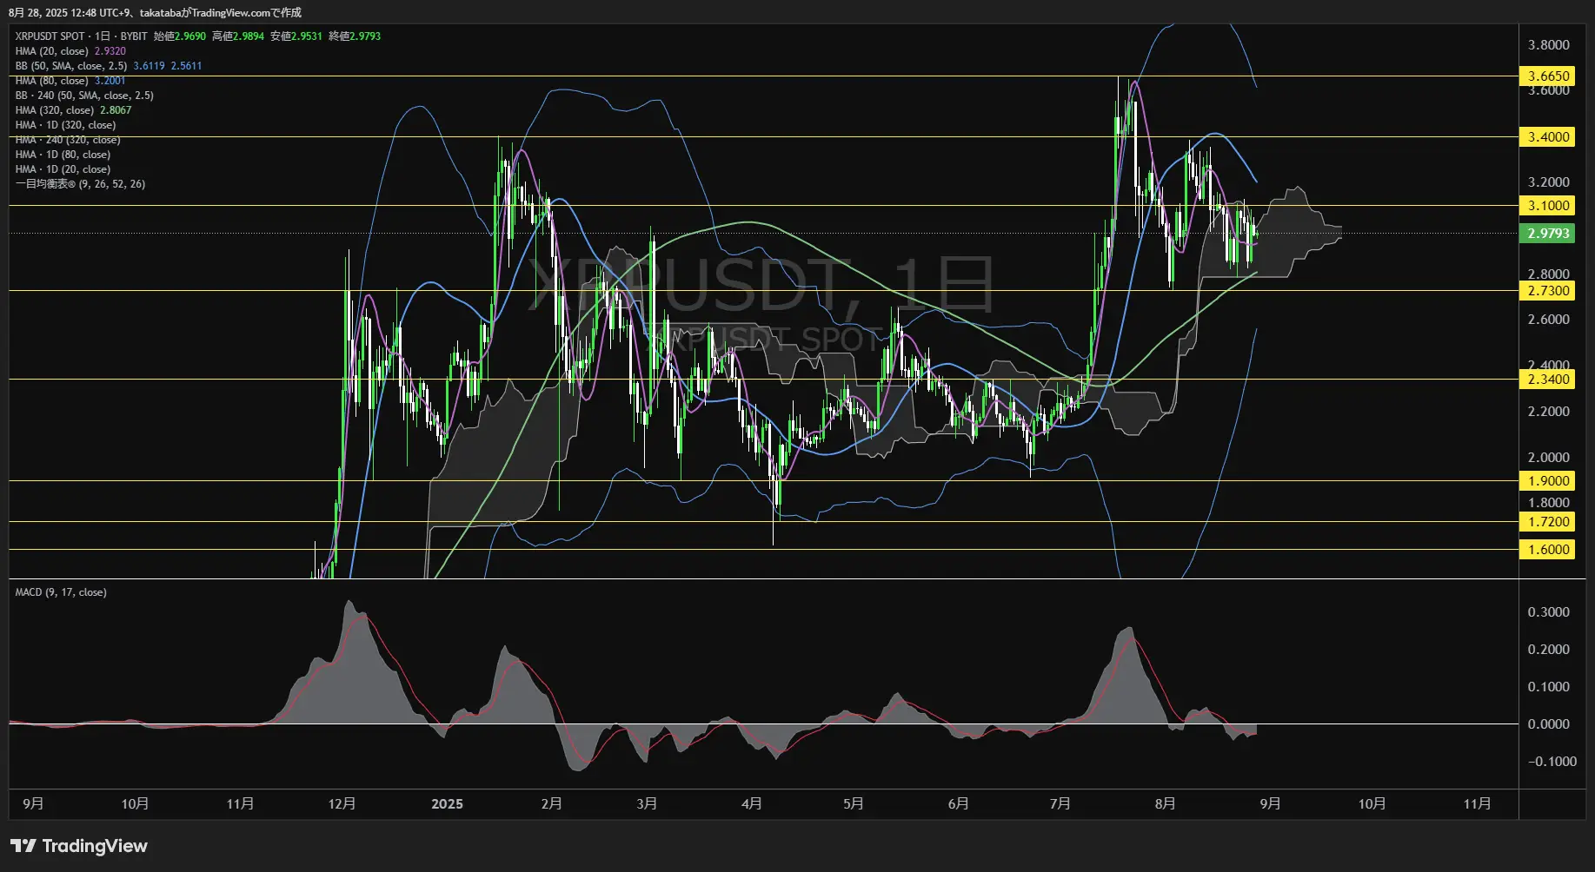This screenshot has width=1595, height=872.
Task: Click the 0.3000 MACD scale value
Action: (x=1548, y=611)
